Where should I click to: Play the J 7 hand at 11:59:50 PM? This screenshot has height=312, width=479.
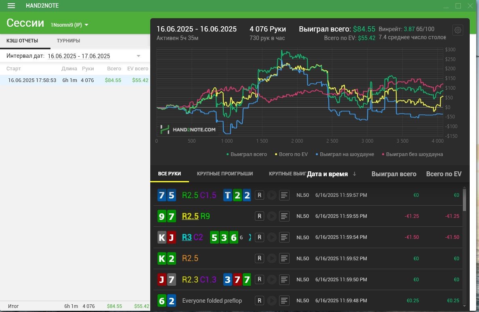(271, 279)
